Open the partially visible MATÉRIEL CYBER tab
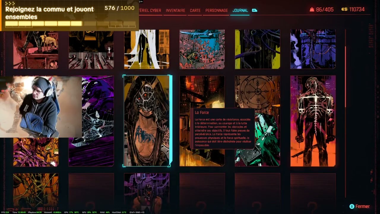Screen dimensions: 380x214 click(150, 10)
